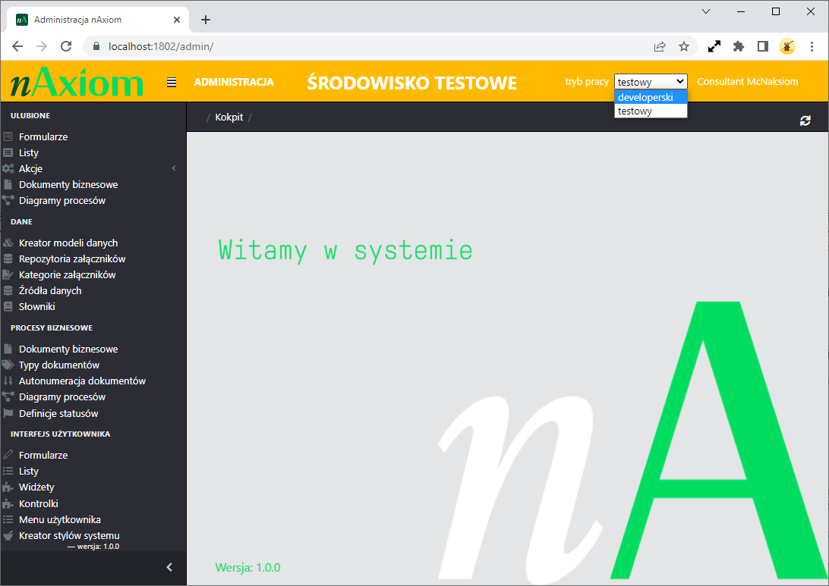
Task: Reload the page with browser refresh
Action: (x=66, y=46)
